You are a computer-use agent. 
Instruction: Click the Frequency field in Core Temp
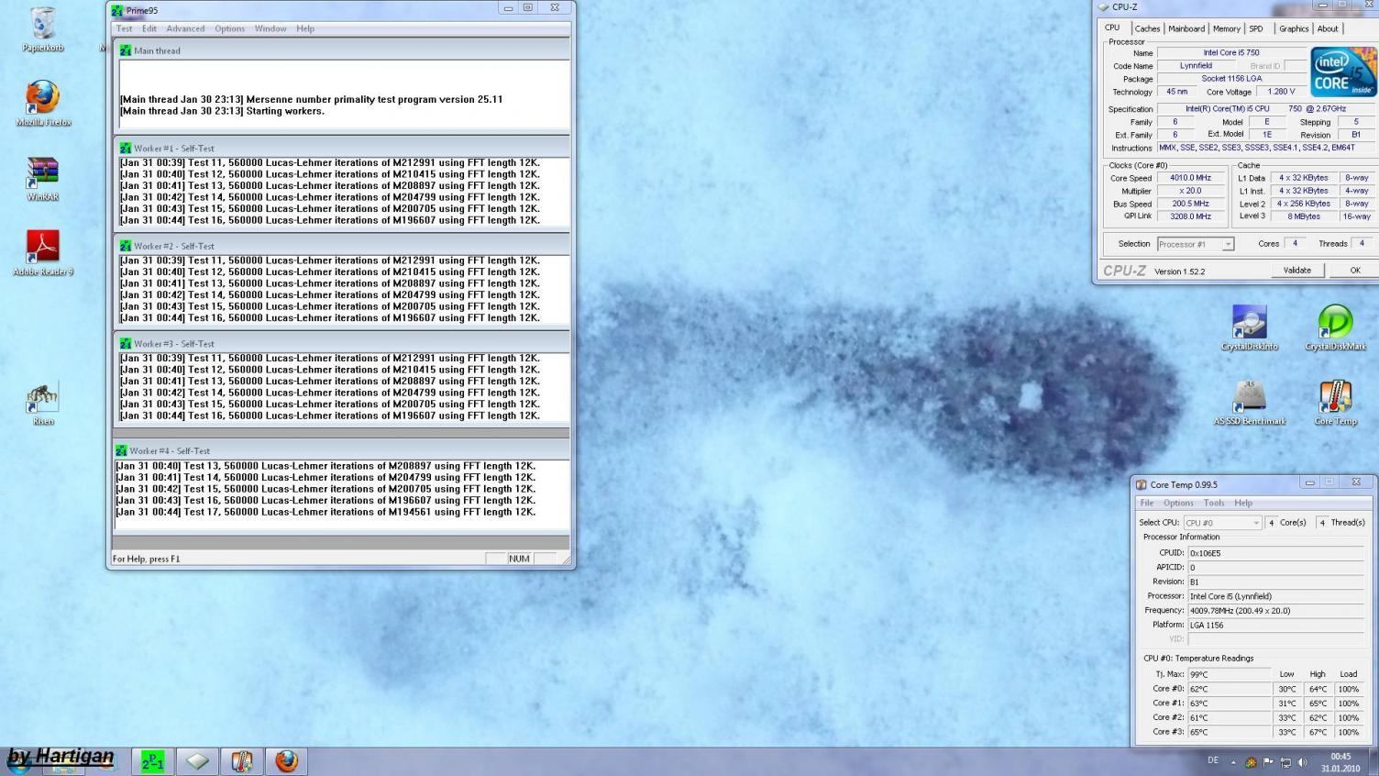click(x=1274, y=610)
